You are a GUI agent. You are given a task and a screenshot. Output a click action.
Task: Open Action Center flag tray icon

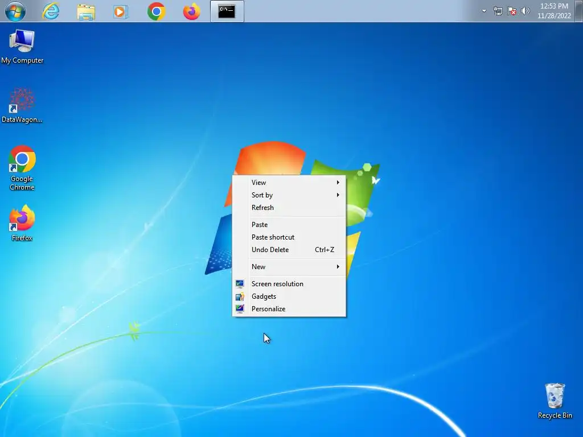(x=512, y=11)
